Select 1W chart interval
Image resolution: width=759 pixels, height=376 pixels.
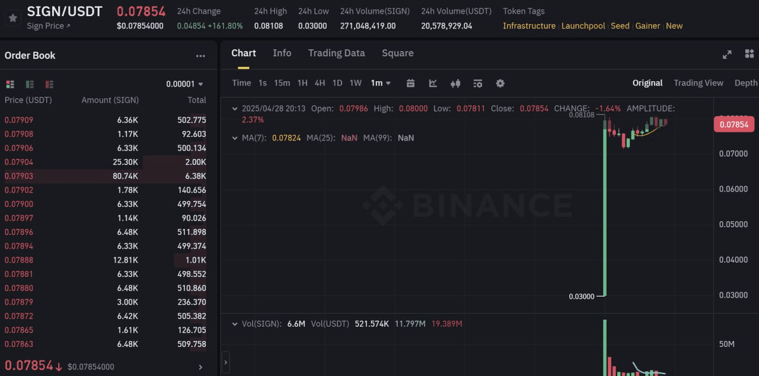pyautogui.click(x=355, y=83)
